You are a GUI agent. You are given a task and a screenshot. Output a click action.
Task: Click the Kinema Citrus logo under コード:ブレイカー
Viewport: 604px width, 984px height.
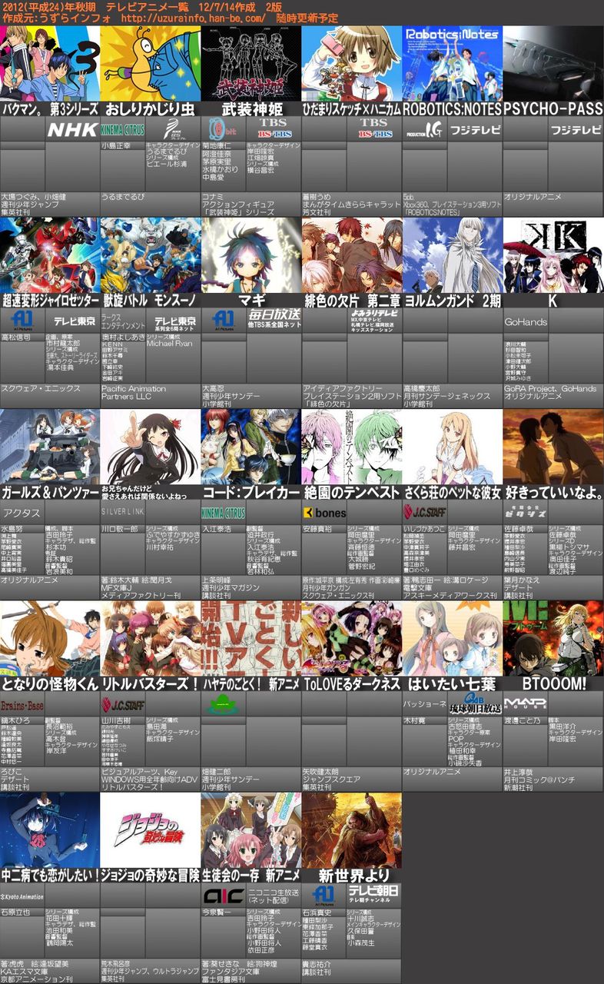(x=224, y=512)
